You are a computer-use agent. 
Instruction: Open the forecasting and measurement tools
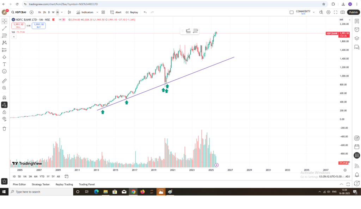(x=4, y=50)
